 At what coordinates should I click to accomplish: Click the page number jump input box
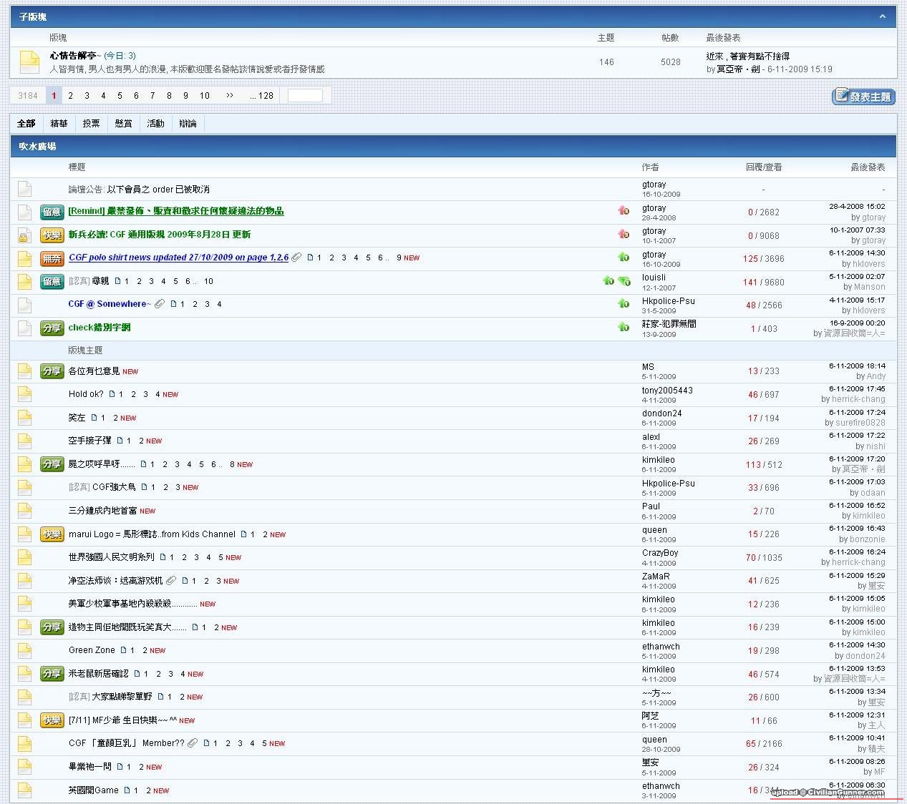[305, 96]
